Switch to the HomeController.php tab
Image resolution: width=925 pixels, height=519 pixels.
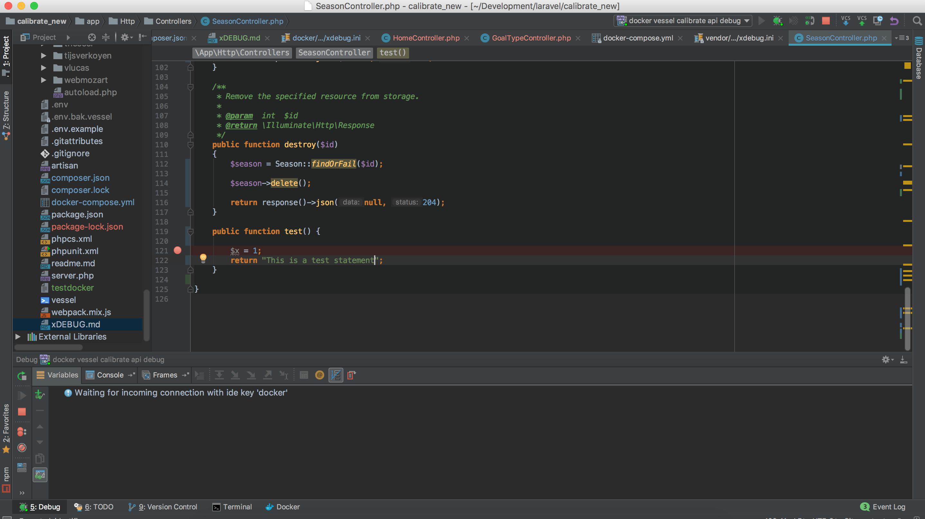426,38
